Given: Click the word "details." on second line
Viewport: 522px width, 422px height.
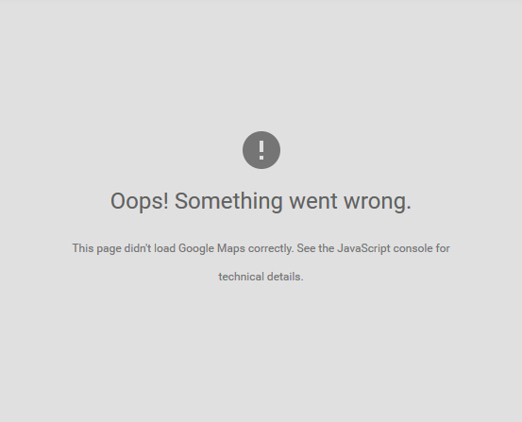Looking at the screenshot, I should point(285,277).
